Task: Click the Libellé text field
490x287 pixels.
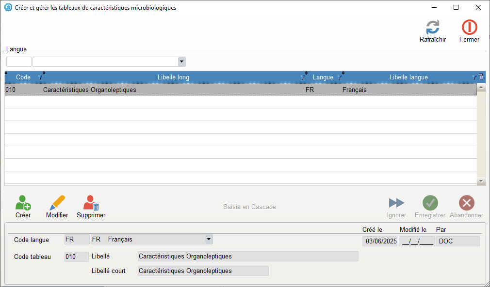Action: tap(248, 257)
